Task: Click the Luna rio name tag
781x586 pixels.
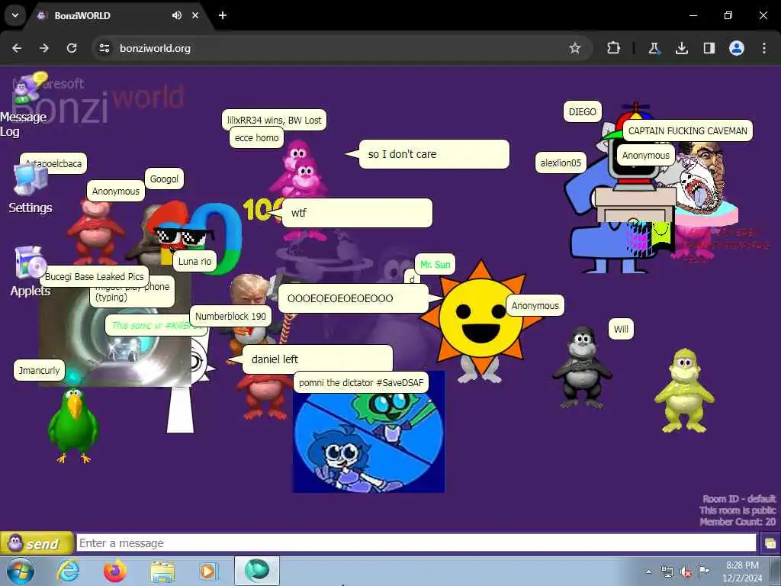Action: pos(194,261)
